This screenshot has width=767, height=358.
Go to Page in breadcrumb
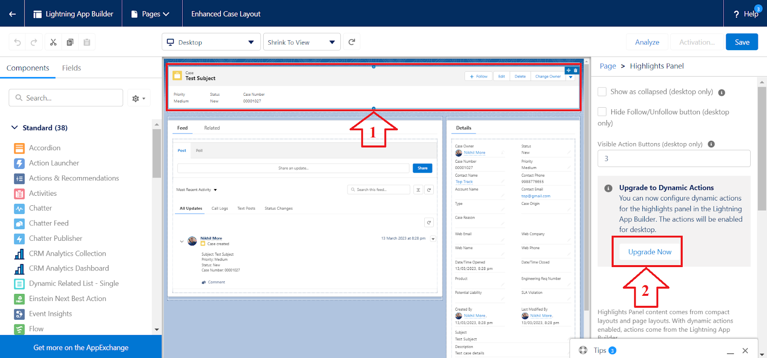point(608,66)
